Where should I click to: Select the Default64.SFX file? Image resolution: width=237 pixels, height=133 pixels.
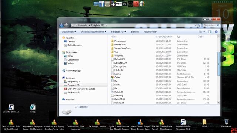(x=121, y=63)
